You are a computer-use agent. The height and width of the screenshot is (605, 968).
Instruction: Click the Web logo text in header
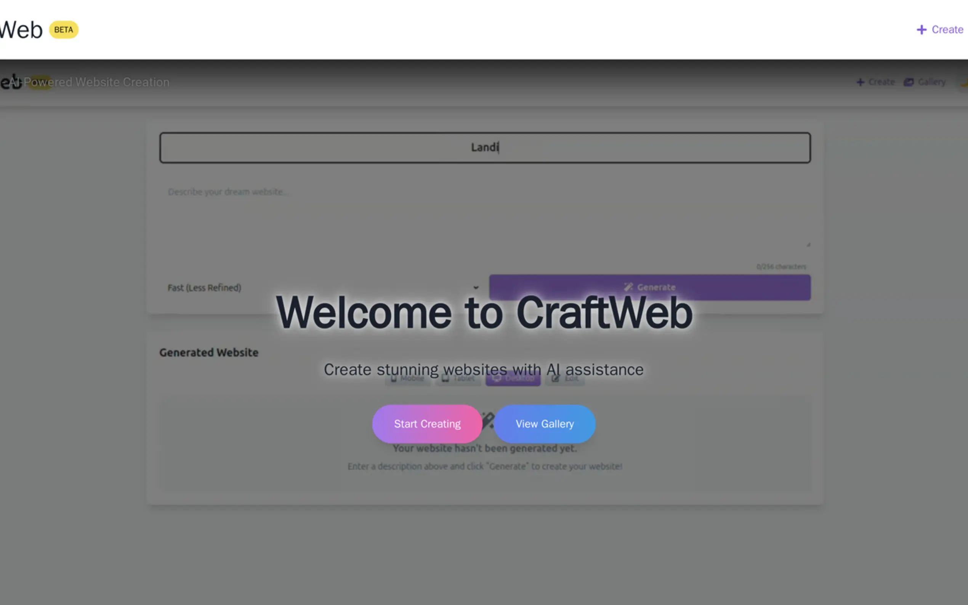click(x=21, y=30)
